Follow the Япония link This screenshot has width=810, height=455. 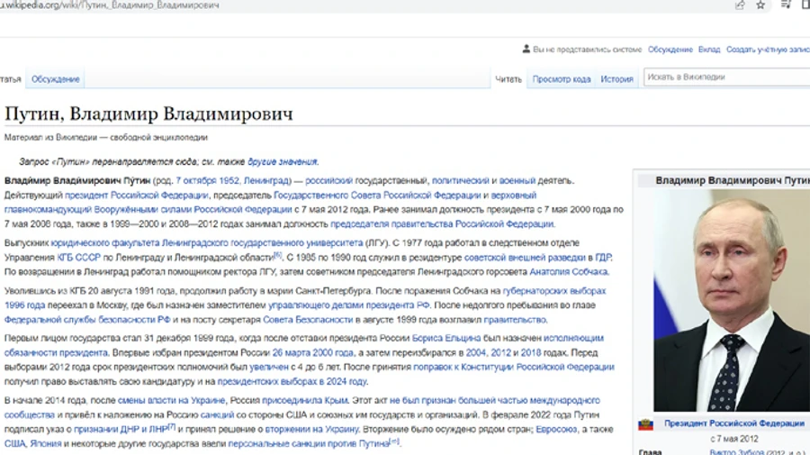coord(46,444)
